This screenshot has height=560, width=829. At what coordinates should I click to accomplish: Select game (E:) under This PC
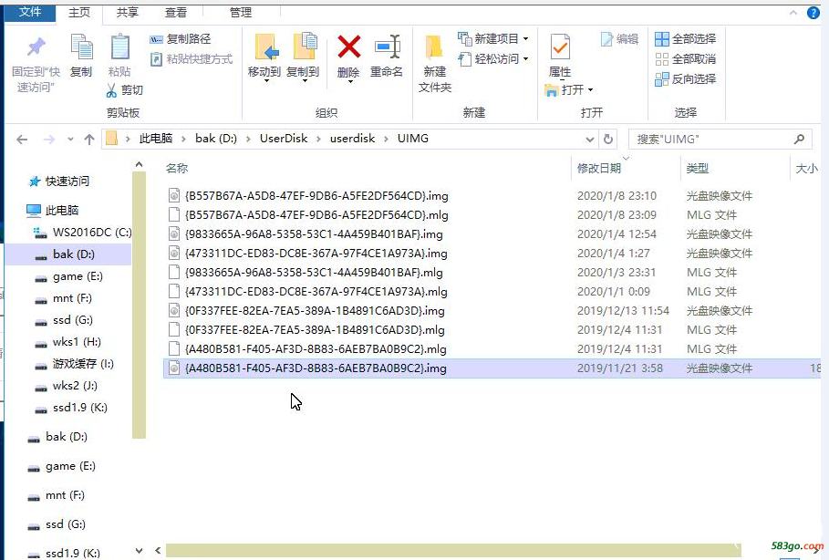[68, 276]
